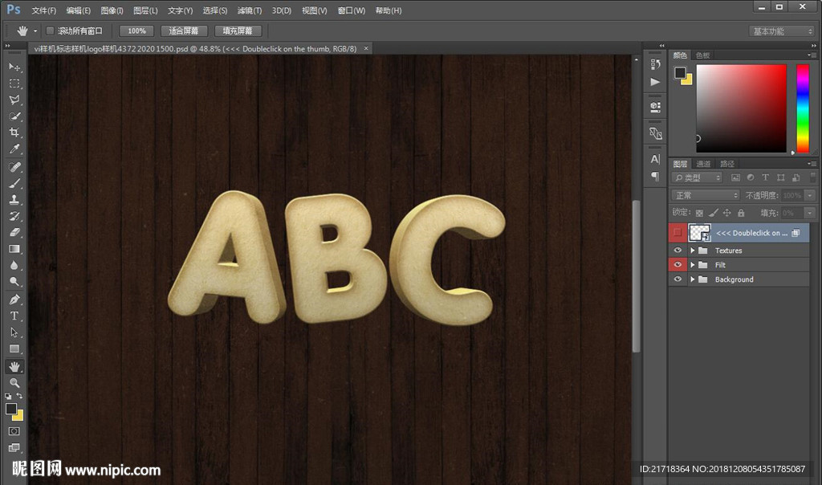
Task: Switch to the 色板 swatches tab
Action: pos(702,55)
